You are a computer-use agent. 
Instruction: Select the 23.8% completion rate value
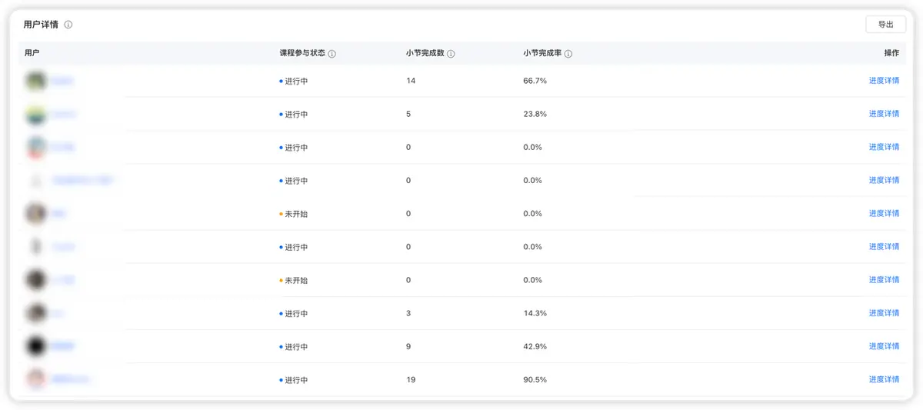535,114
